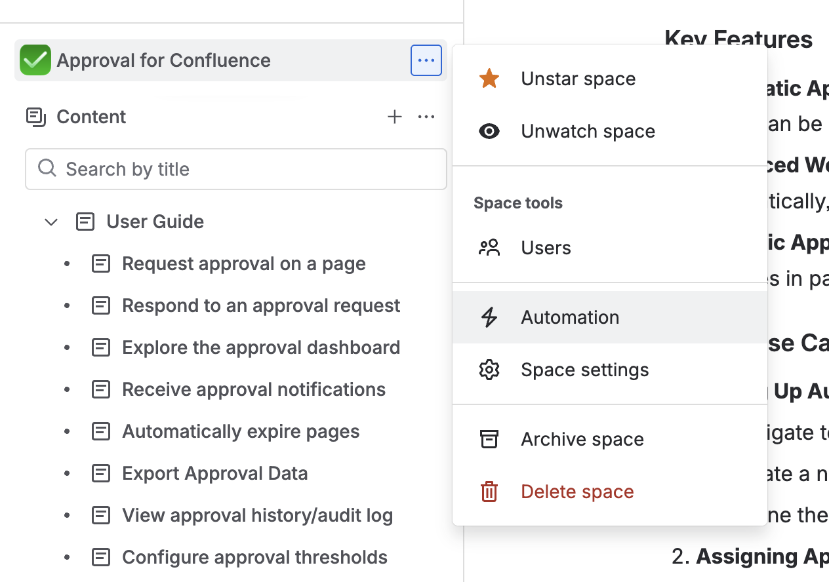Choose Archive space from the menu
The height and width of the screenshot is (582, 829).
click(582, 439)
